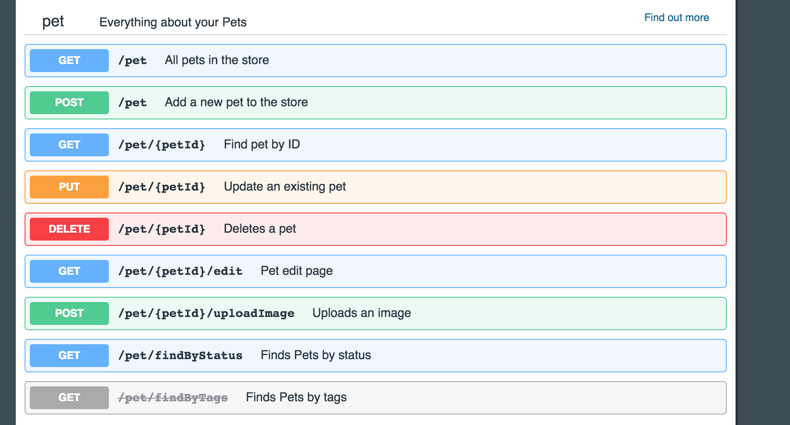Open the /pet/{petId}/edit path link

point(180,271)
